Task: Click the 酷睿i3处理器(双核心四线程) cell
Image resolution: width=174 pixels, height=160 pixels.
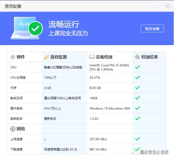Action: pyautogui.click(x=63, y=67)
